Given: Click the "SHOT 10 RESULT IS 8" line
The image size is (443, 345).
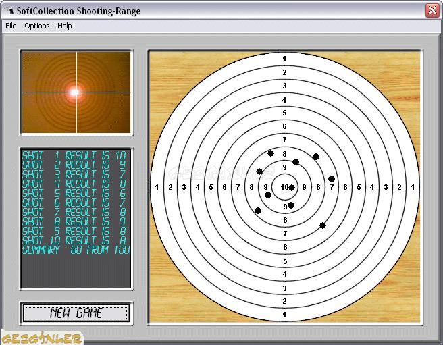Looking at the screenshot, I should pyautogui.click(x=74, y=240).
